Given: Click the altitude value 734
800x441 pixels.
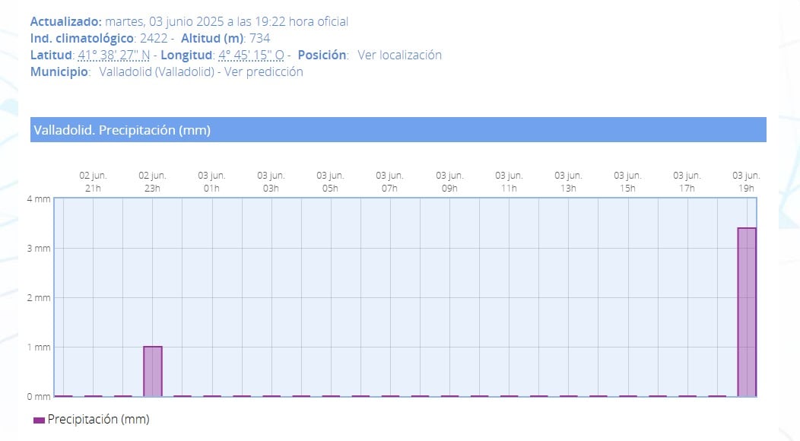Looking at the screenshot, I should point(259,38).
